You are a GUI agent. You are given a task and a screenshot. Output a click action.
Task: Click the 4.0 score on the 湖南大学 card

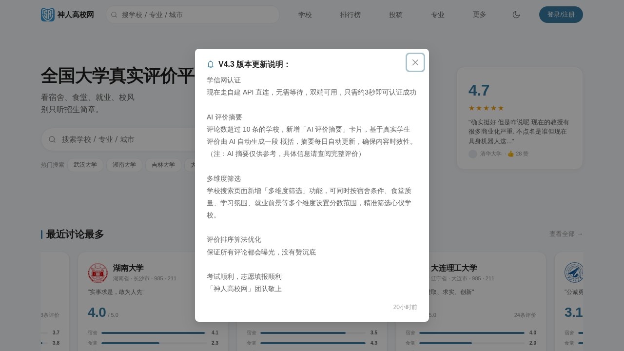97,312
